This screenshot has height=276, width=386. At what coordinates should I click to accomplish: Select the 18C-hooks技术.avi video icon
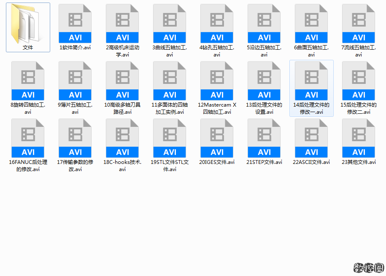pos(122,138)
